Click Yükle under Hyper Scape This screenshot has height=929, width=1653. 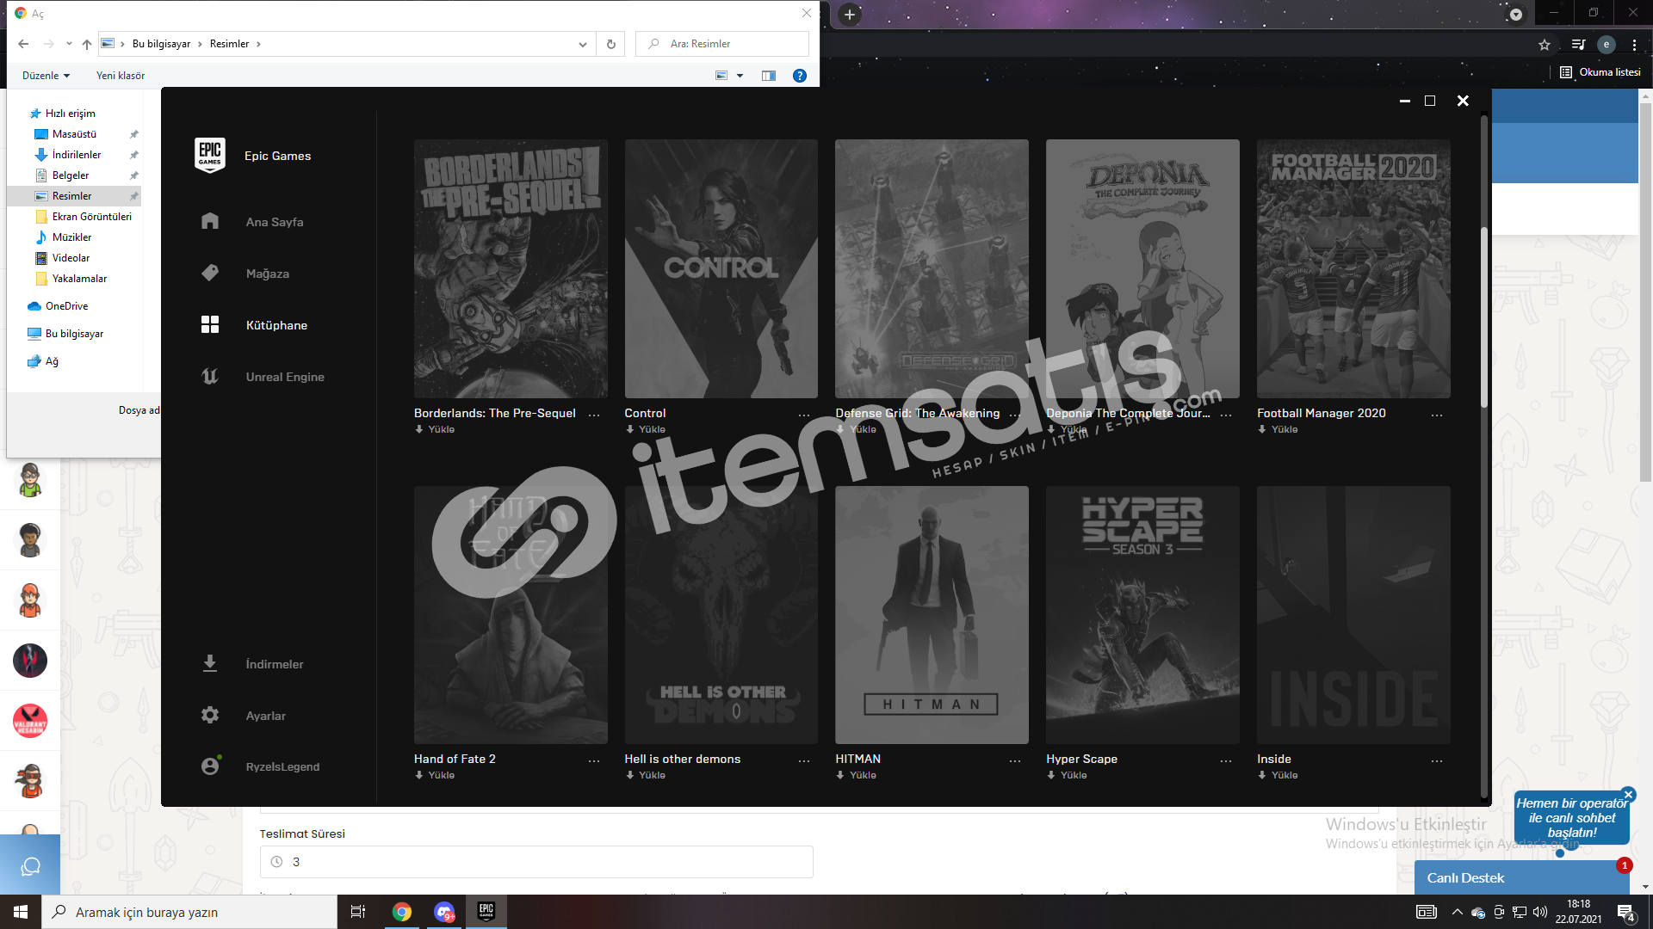coord(1068,775)
